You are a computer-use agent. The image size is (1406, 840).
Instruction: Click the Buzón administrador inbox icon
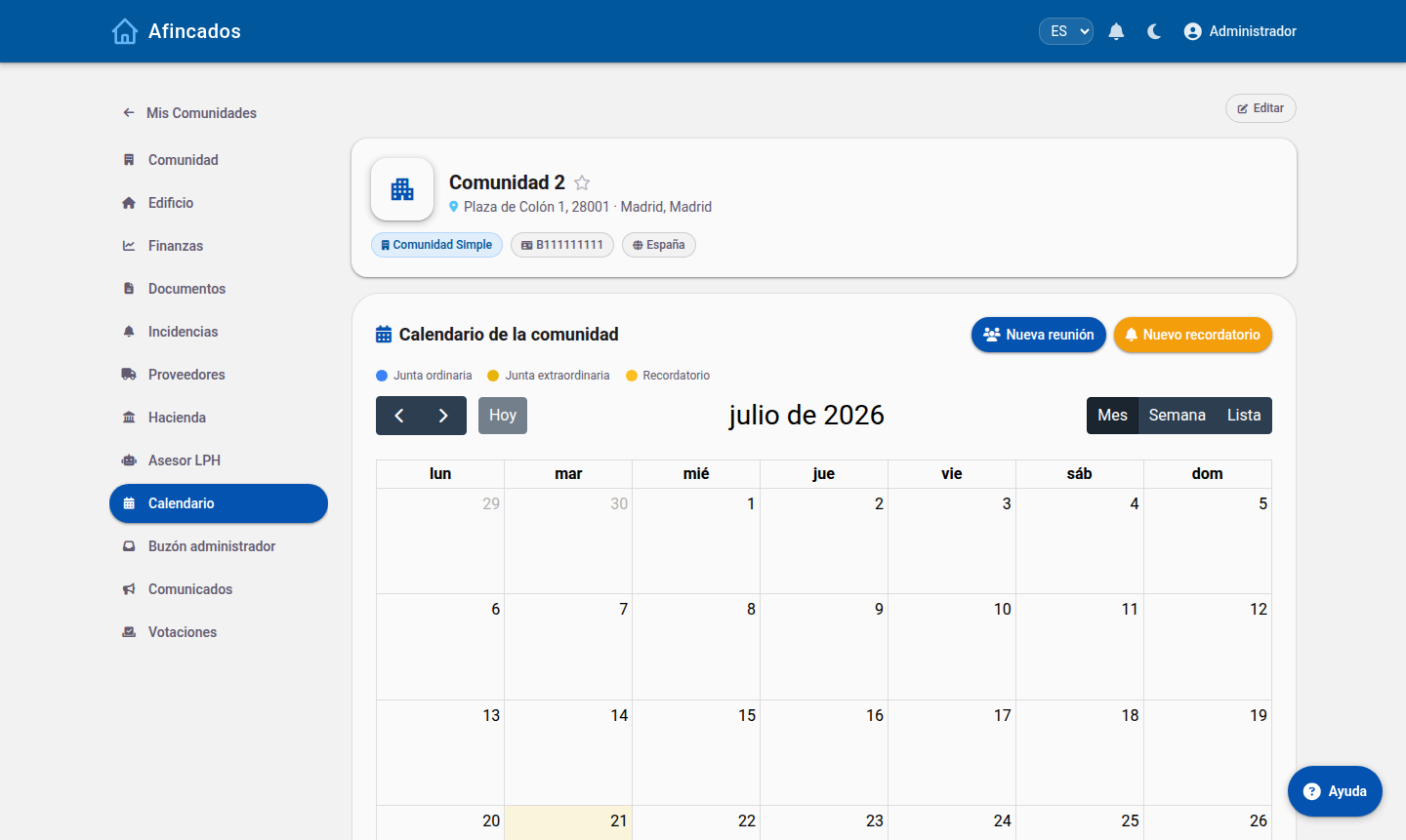point(129,546)
